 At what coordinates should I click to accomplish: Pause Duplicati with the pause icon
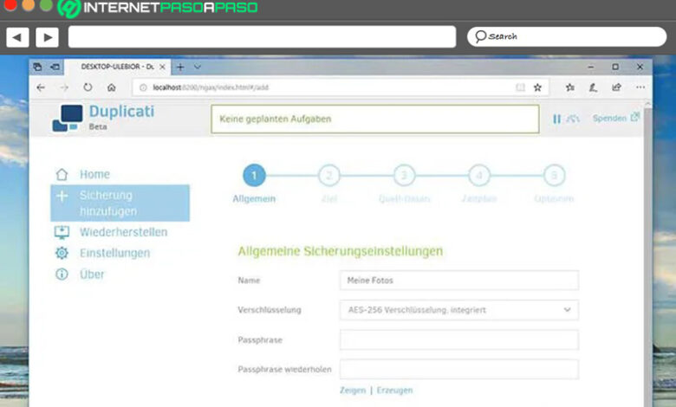click(x=556, y=119)
